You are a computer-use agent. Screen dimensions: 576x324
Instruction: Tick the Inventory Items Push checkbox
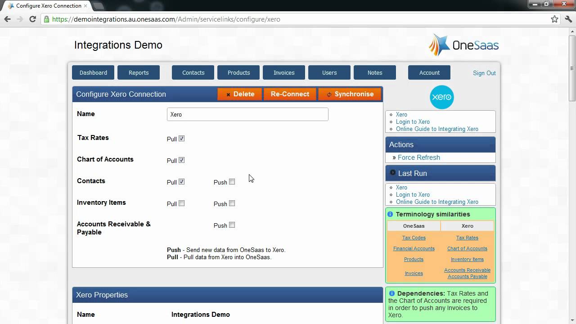232,203
